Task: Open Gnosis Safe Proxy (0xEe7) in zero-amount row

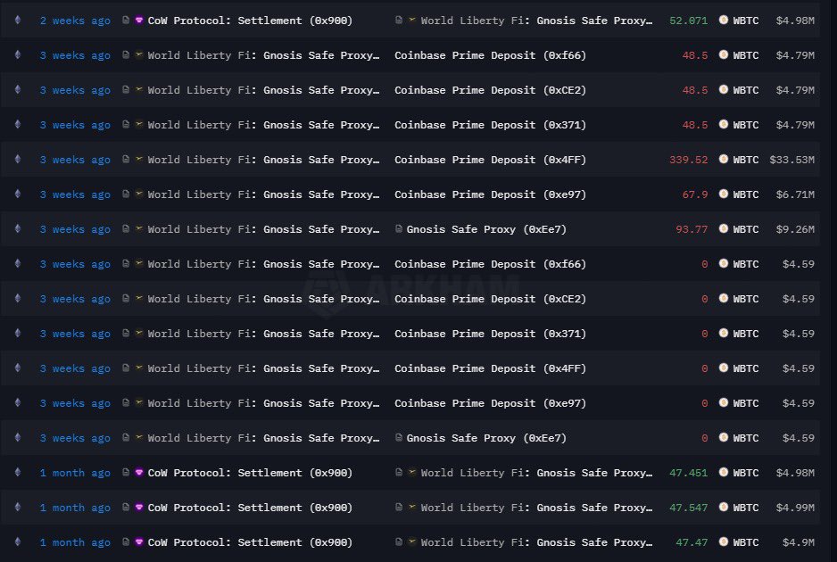Action: click(x=486, y=438)
